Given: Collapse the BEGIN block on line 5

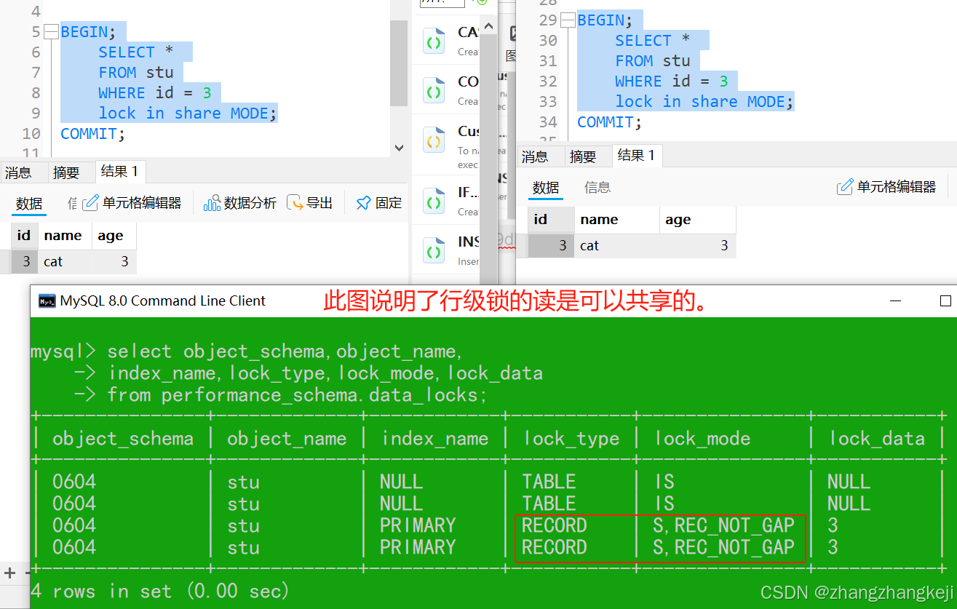Looking at the screenshot, I should pyautogui.click(x=51, y=32).
